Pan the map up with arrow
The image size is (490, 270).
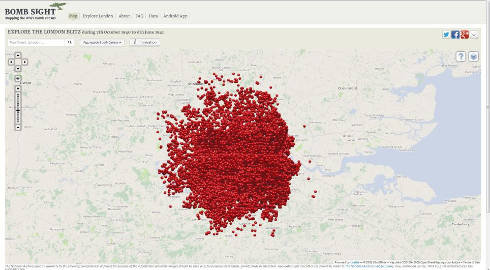pos(18,55)
